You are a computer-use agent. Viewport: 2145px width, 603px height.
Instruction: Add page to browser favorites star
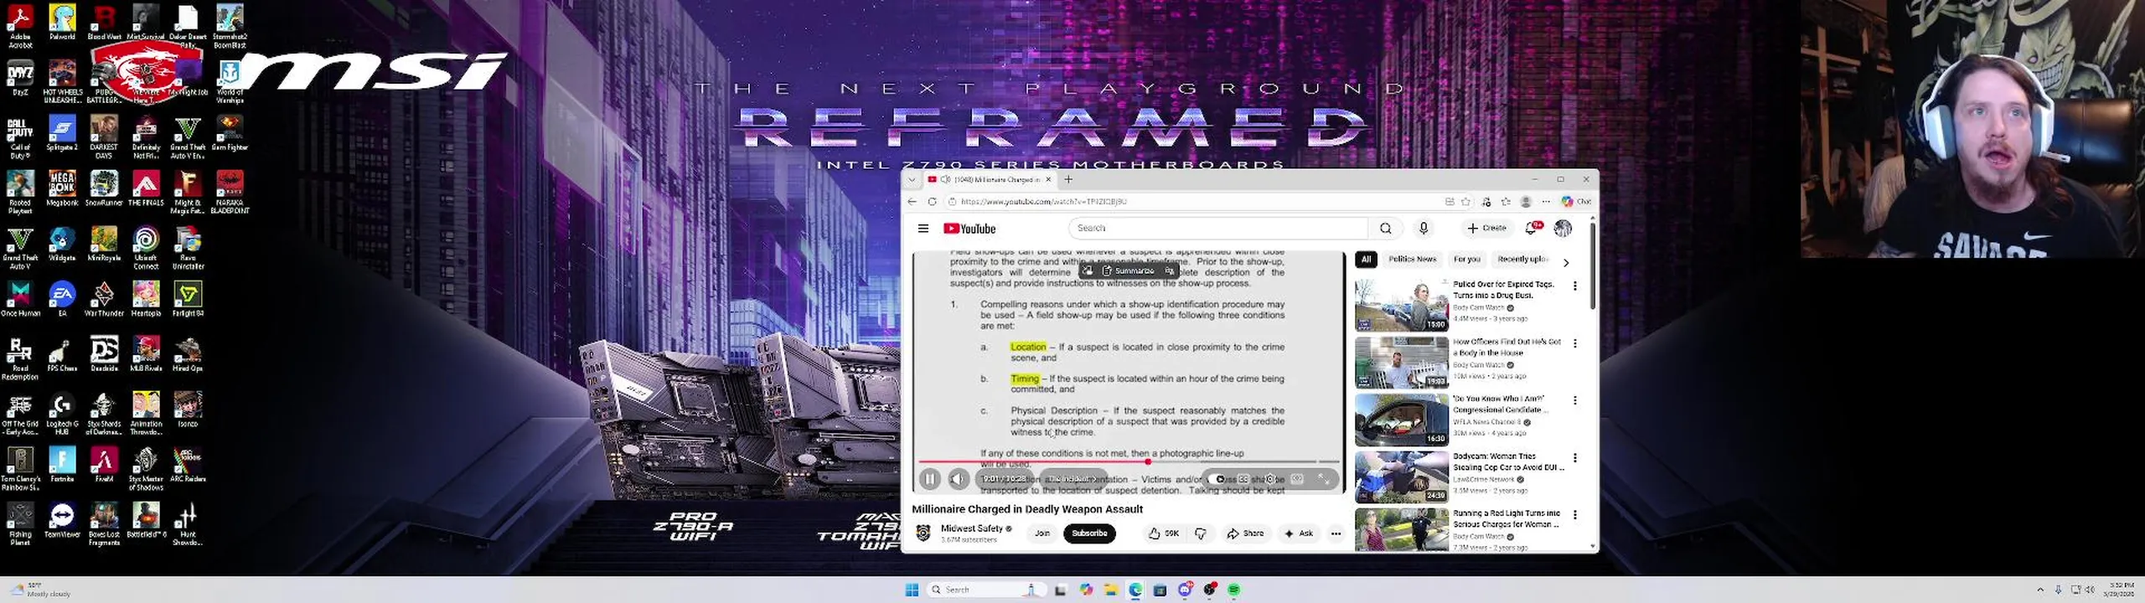pos(1465,202)
